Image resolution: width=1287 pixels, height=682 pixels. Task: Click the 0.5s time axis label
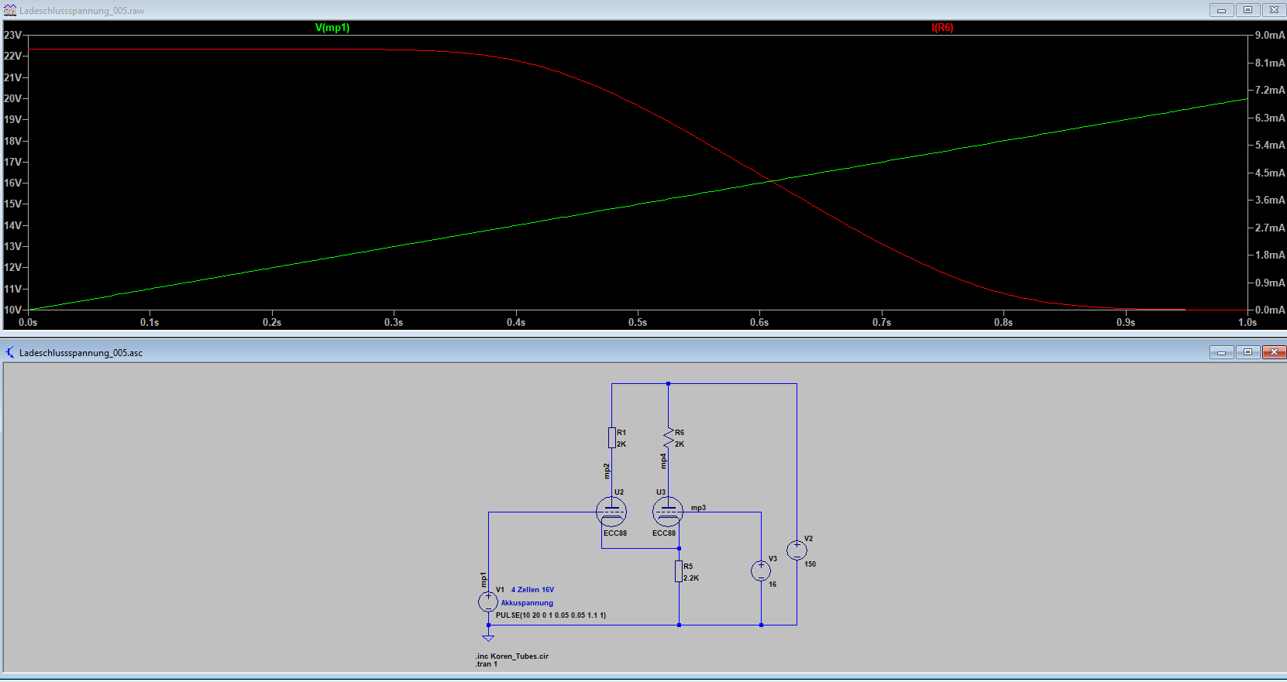[638, 322]
